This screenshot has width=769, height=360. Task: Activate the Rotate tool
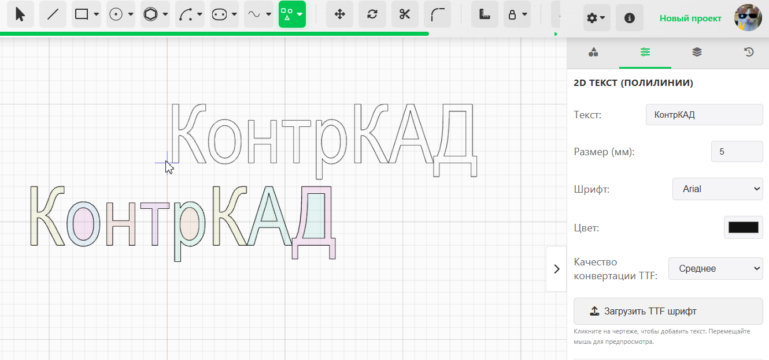372,14
